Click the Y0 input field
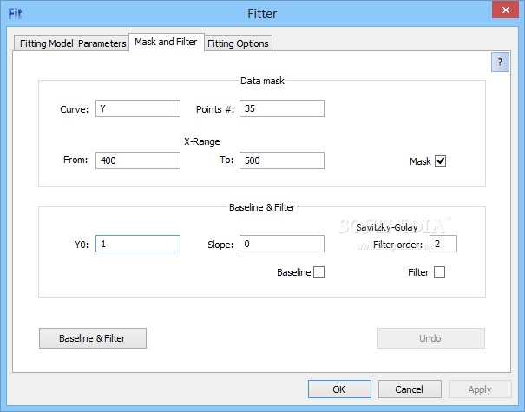Image resolution: width=525 pixels, height=412 pixels. coord(138,245)
